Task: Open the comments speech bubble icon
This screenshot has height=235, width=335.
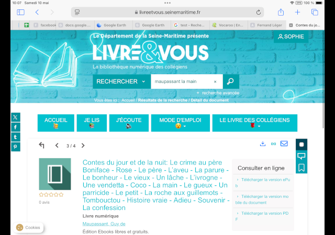Action: tap(301, 156)
